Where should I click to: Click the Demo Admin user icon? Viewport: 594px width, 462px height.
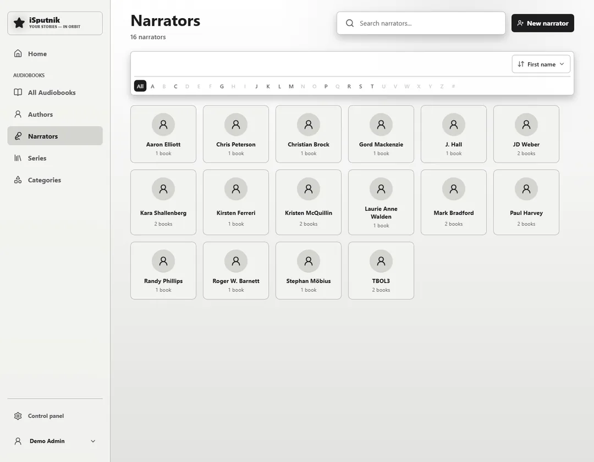[18, 441]
